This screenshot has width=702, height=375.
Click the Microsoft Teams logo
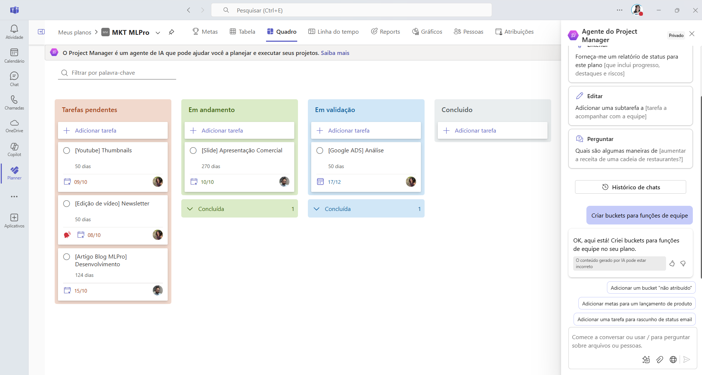pos(14,10)
